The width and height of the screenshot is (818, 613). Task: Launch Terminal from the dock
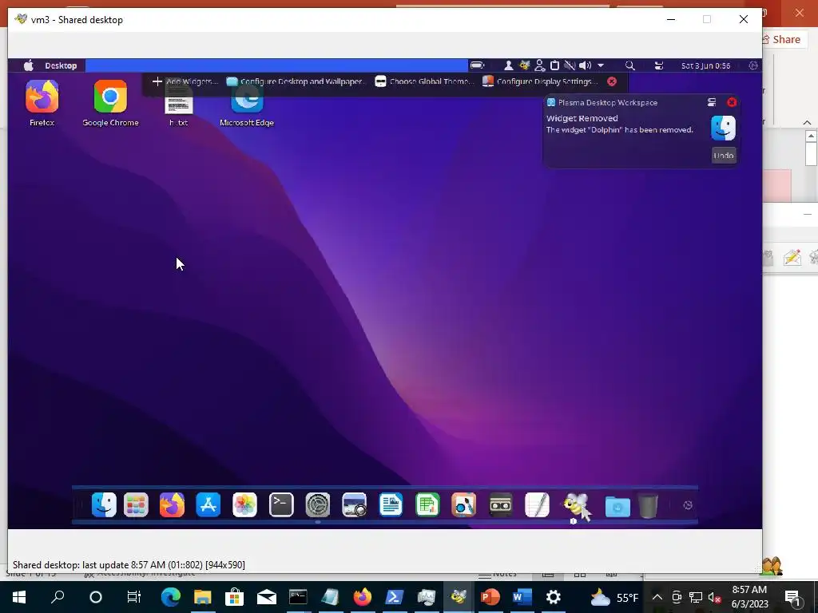281,504
